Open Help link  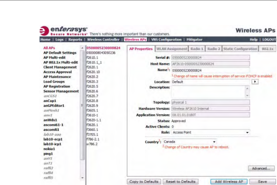click(x=253, y=40)
